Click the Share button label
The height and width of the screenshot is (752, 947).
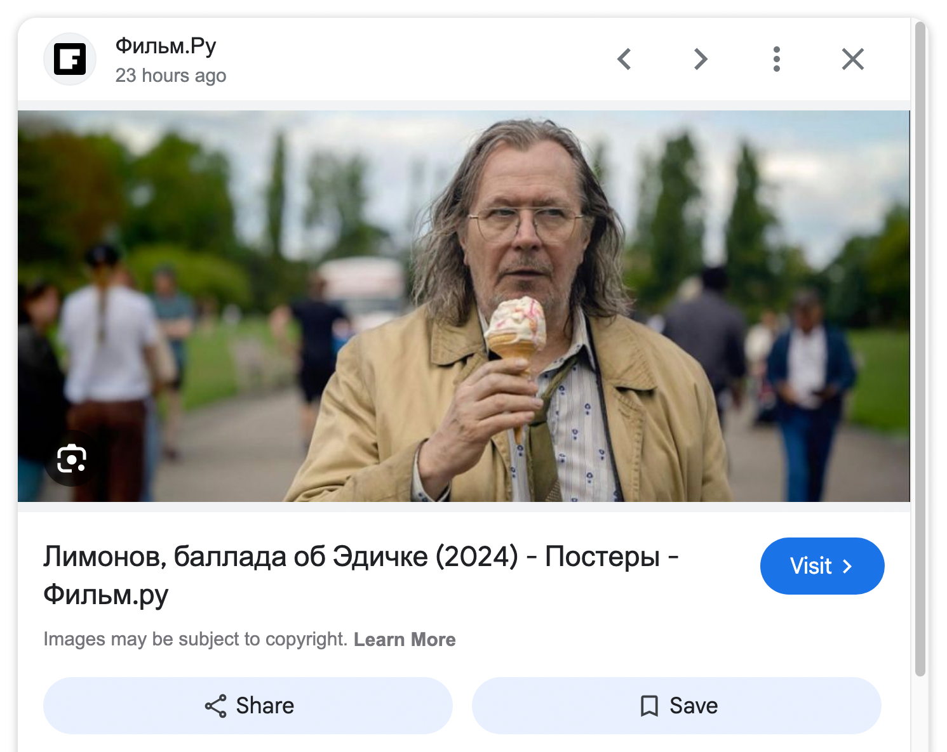265,706
